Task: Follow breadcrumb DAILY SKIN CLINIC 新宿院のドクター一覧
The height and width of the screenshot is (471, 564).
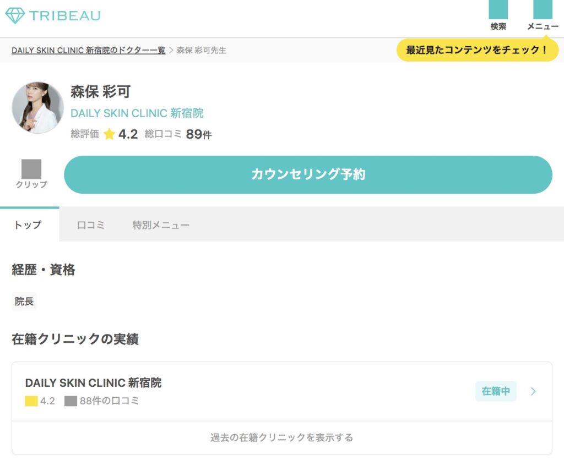Action: [89, 50]
